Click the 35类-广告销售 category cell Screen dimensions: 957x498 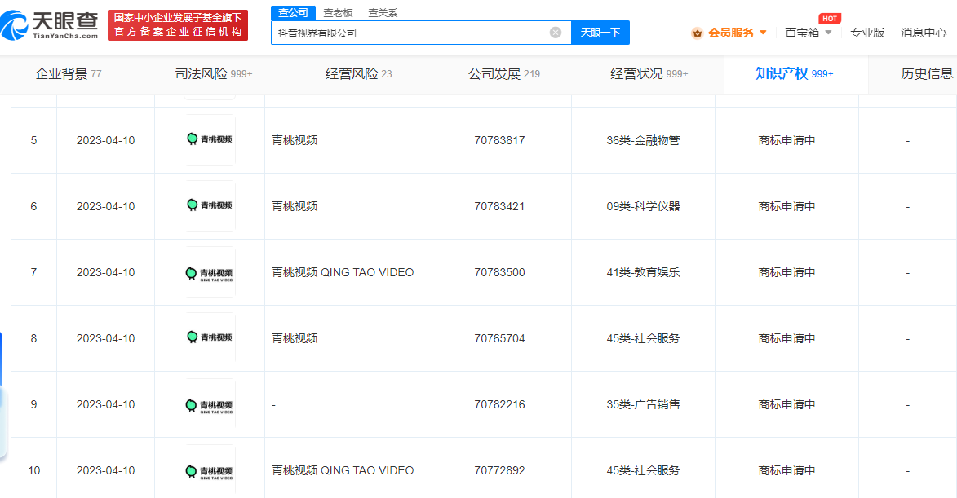pos(643,405)
